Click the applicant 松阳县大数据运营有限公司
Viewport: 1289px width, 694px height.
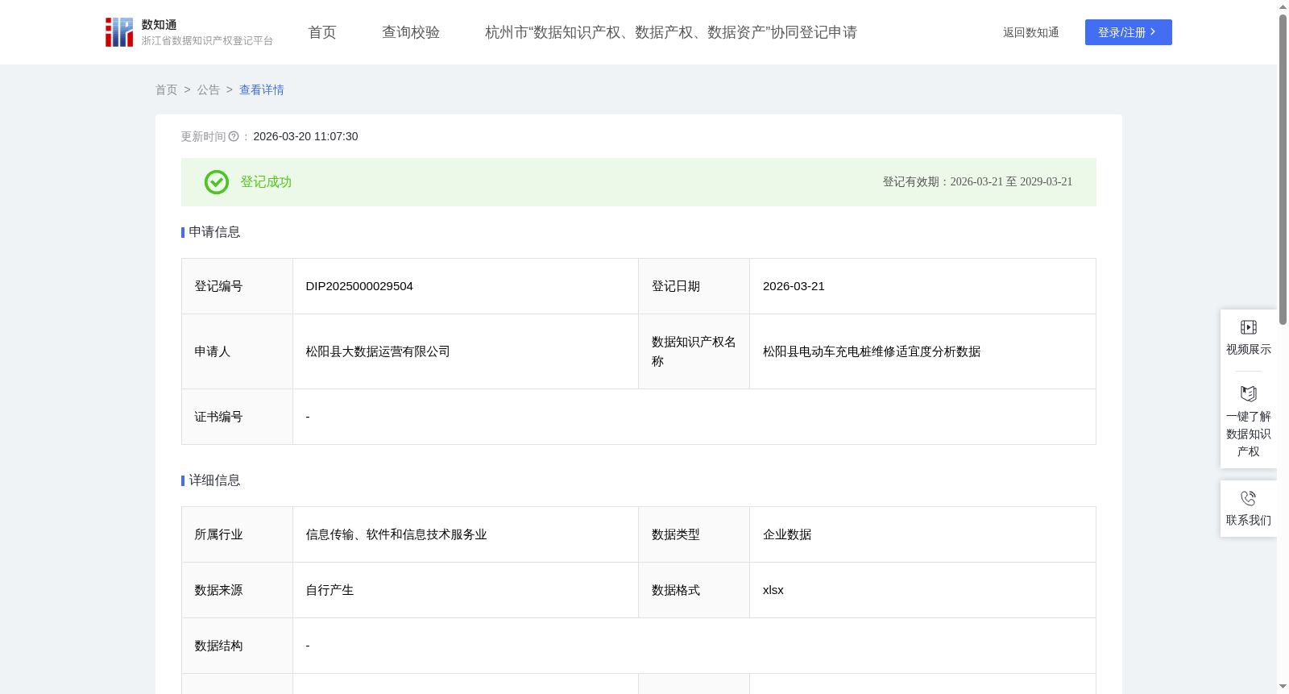point(378,351)
